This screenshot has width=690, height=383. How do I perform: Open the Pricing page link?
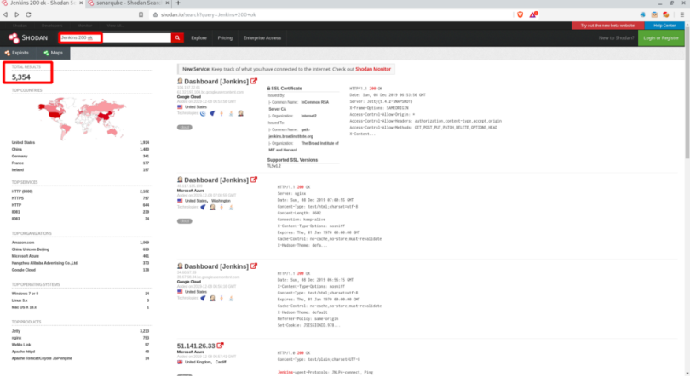click(x=225, y=38)
